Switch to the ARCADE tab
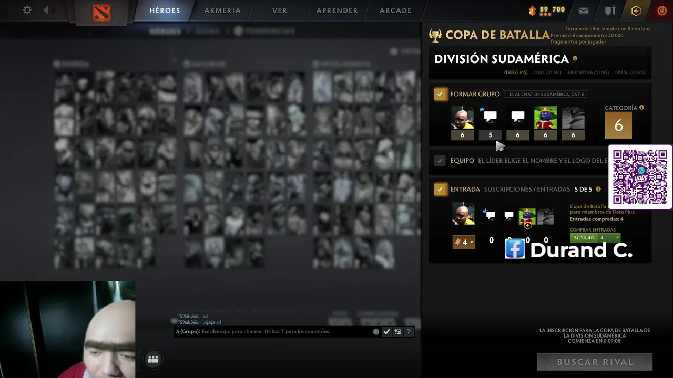The width and height of the screenshot is (673, 378). (x=395, y=10)
